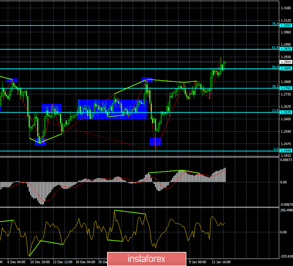Click the 1.2904 current price tag

click(x=285, y=63)
